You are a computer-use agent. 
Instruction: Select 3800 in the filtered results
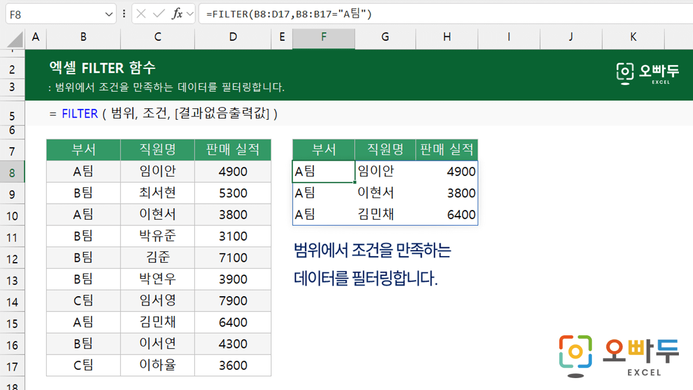[447, 193]
